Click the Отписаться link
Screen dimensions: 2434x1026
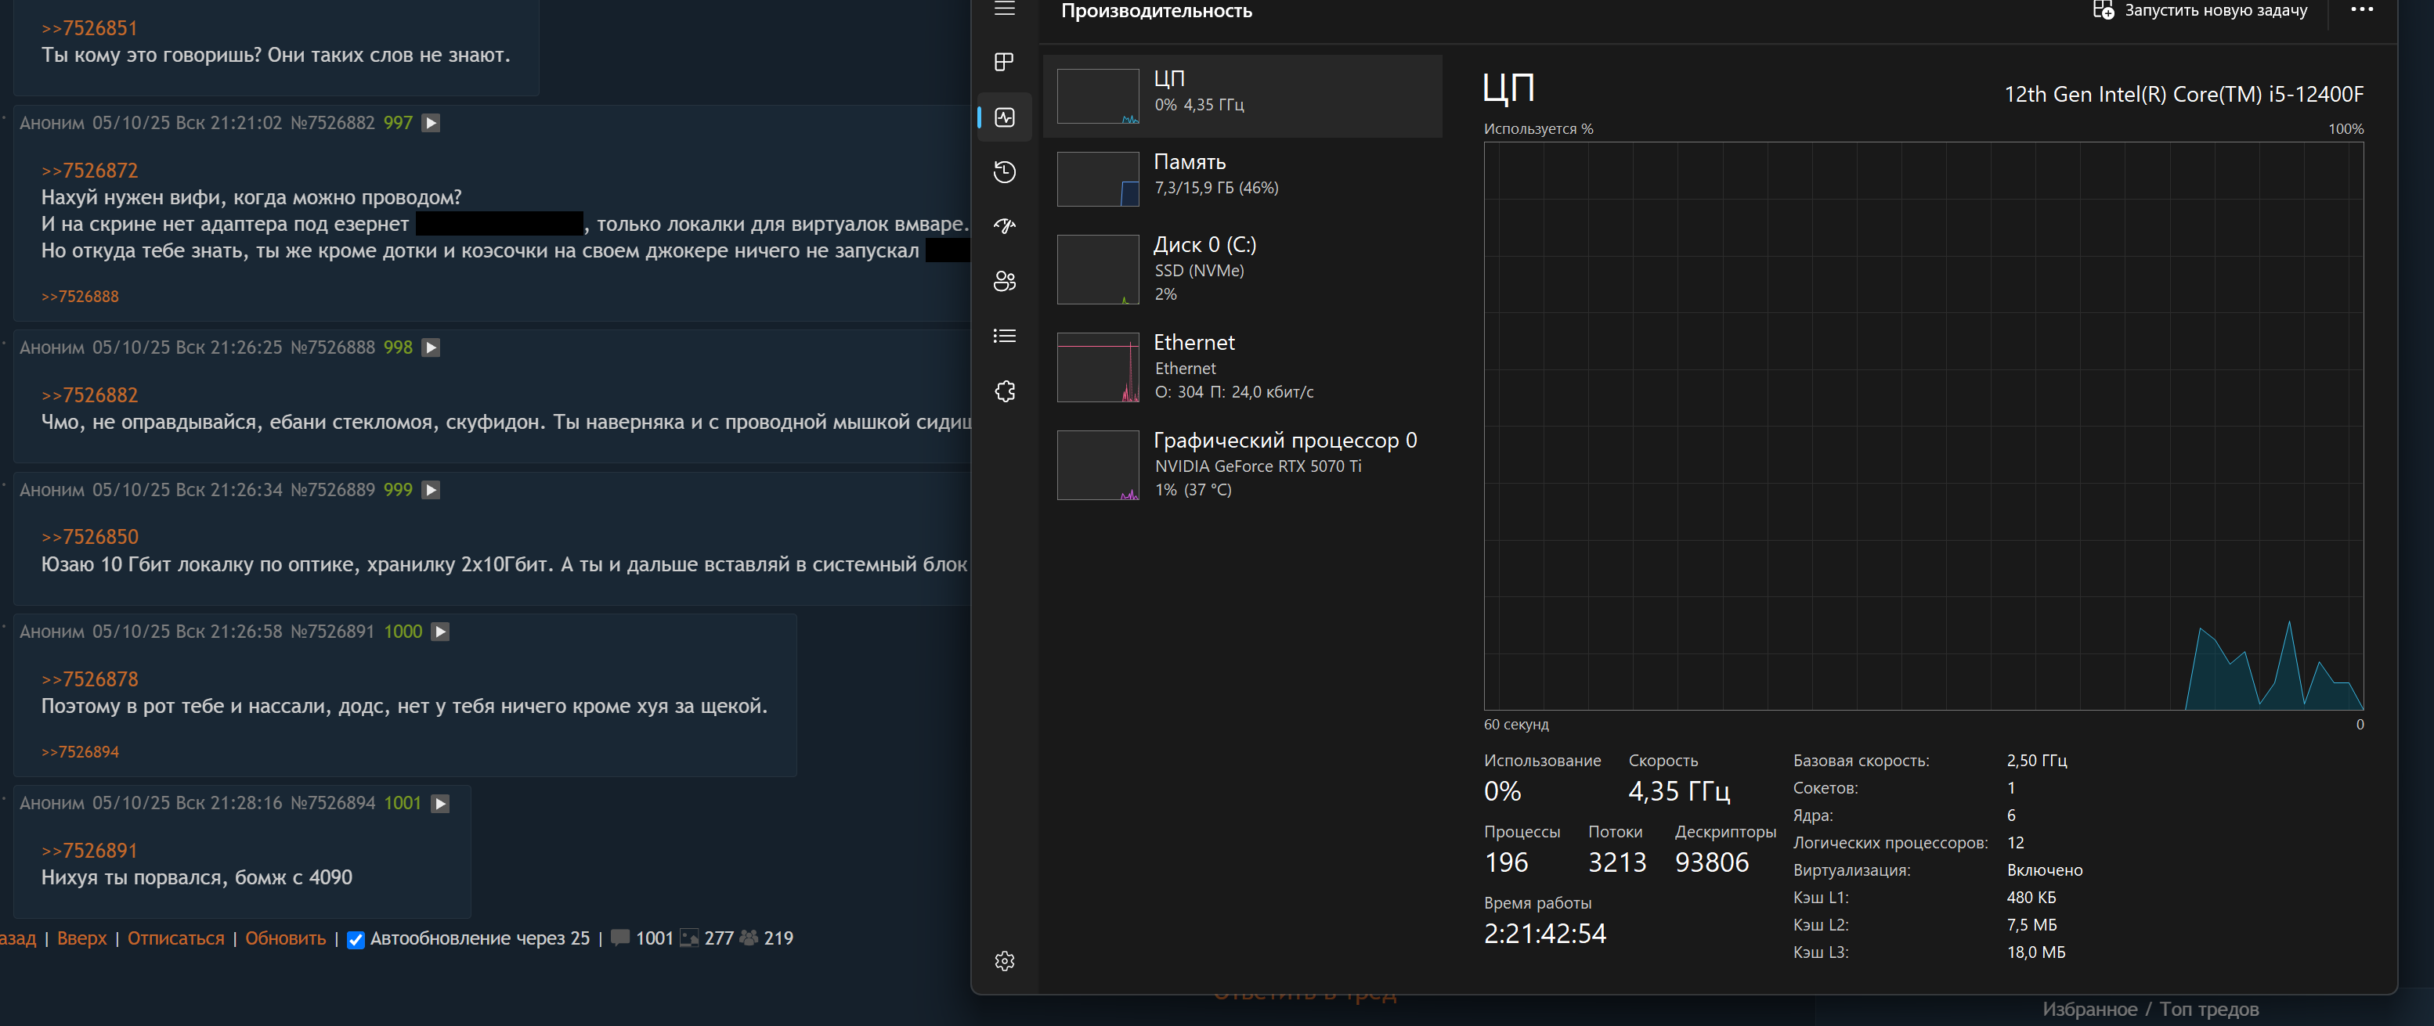point(175,938)
